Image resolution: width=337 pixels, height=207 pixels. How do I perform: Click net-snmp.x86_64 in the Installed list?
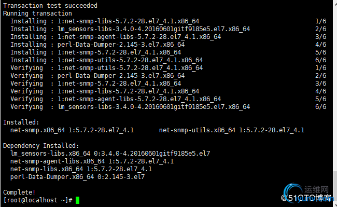pyautogui.click(x=38, y=130)
